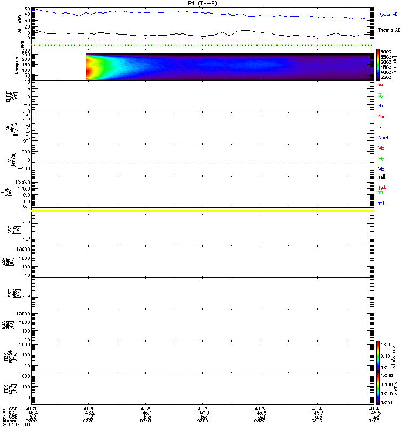
Task: Click the green Viy velocity legend label
Action: coord(381,159)
